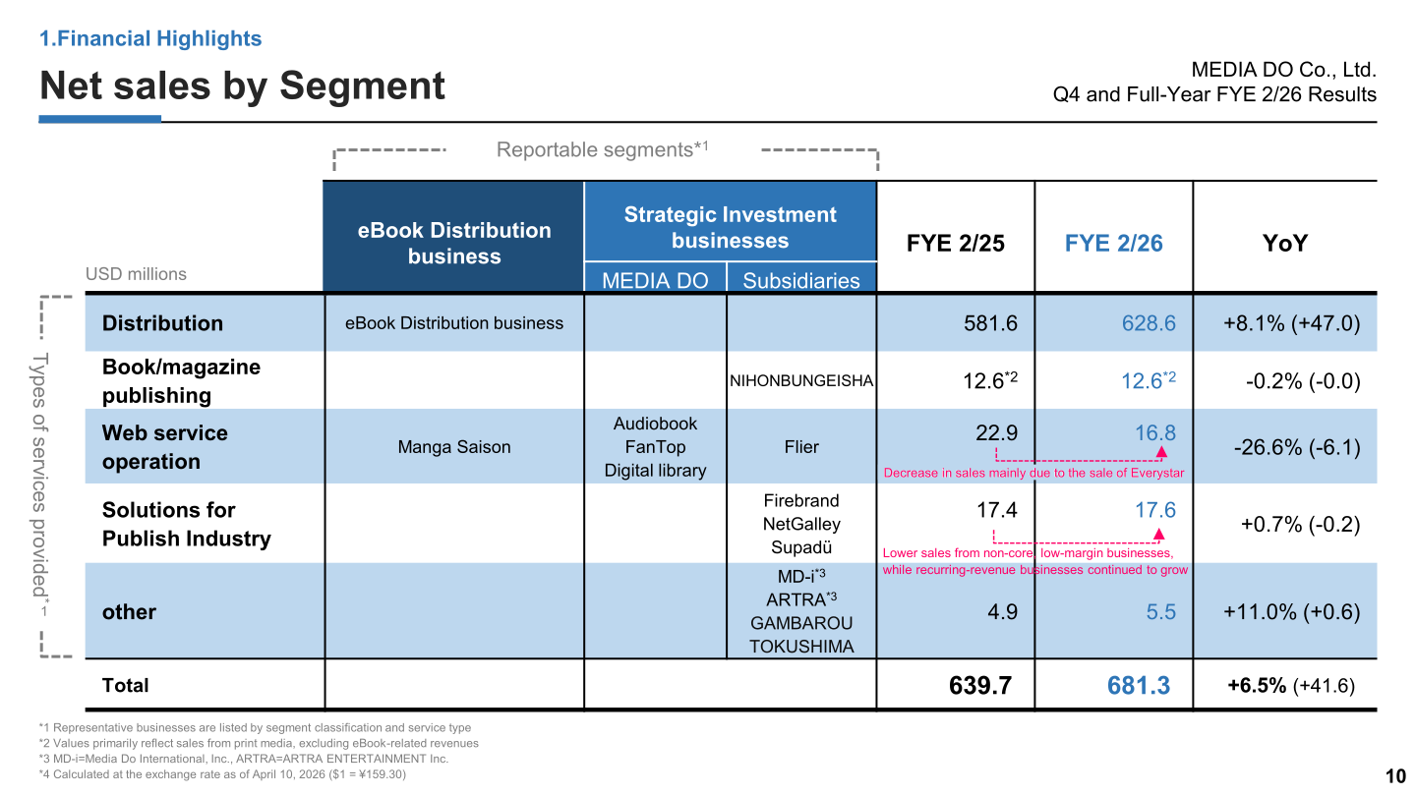Click the 'Reportable segments' label above the table

point(602,149)
